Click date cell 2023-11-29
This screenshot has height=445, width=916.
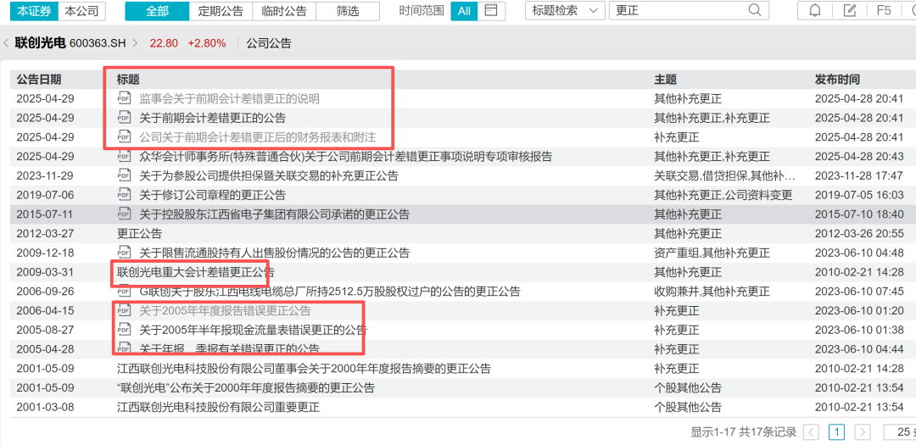(46, 175)
